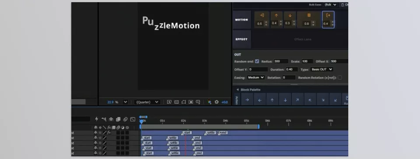Click the Offset Y field showing 0

pyautogui.click(x=258, y=69)
